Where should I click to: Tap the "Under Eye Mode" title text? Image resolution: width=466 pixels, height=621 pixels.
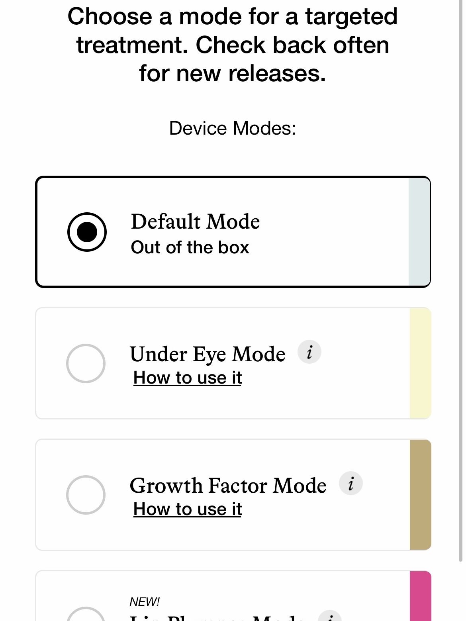tap(208, 354)
